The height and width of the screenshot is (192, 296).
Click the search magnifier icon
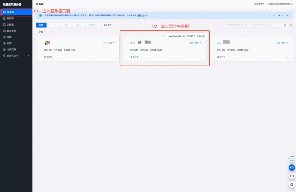pyautogui.click(x=285, y=25)
